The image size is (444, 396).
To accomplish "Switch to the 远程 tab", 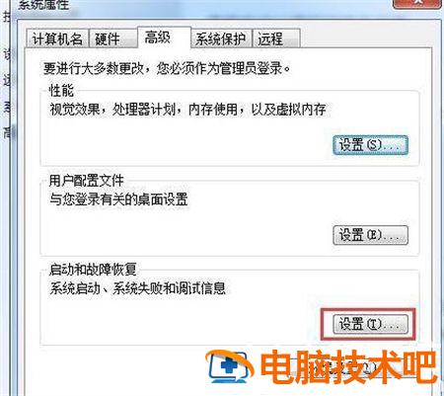I will click(275, 39).
